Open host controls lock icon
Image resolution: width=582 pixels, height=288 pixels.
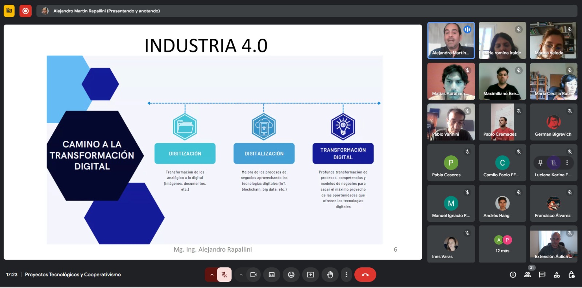(x=571, y=275)
